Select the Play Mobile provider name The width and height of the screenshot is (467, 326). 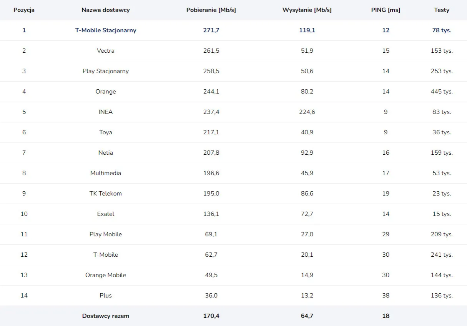click(106, 234)
